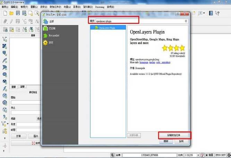The width and height of the screenshot is (231, 158).
Task: Open the Plugins (P) menu
Action: pyautogui.click(x=55, y=7)
